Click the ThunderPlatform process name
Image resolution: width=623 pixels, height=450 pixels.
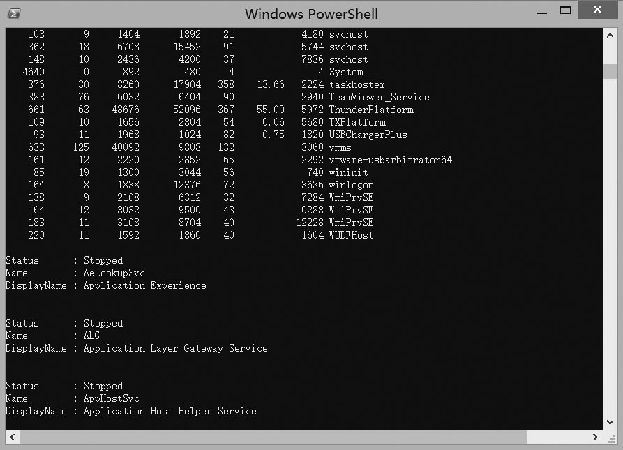(371, 110)
